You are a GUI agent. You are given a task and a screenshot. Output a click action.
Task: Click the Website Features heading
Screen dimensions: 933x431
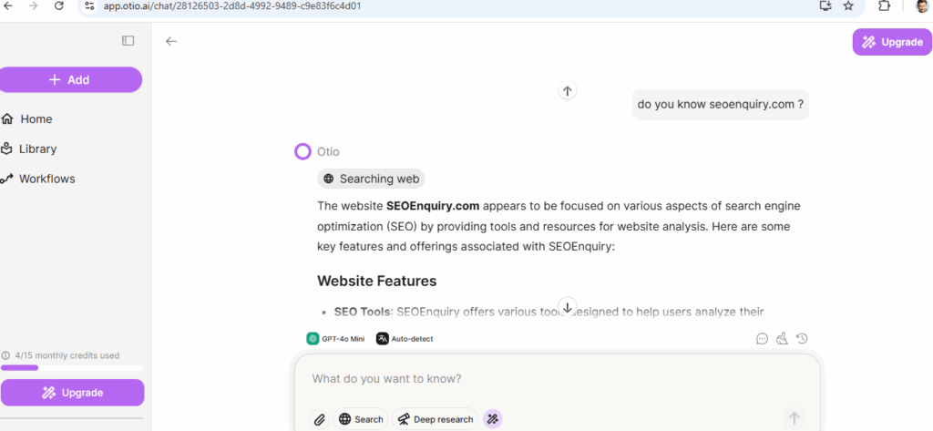[x=376, y=281]
